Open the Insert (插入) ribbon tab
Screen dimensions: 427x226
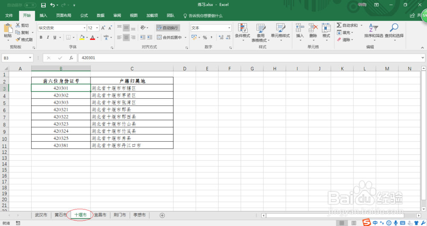coord(43,15)
